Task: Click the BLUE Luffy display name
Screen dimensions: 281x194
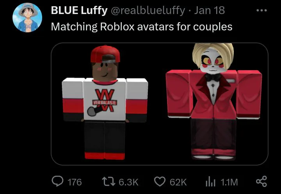Action: click(79, 10)
